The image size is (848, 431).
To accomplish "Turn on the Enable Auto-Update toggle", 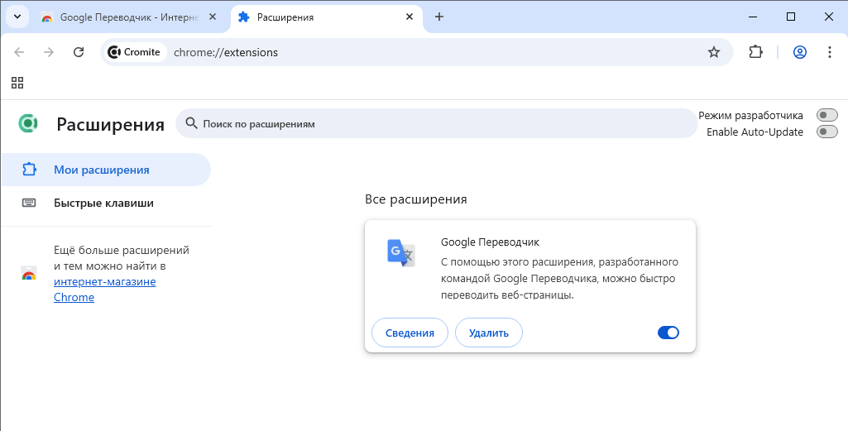I will coord(826,132).
